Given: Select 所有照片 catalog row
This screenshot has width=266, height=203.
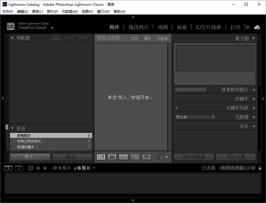Looking at the screenshot, I should tap(51, 136).
